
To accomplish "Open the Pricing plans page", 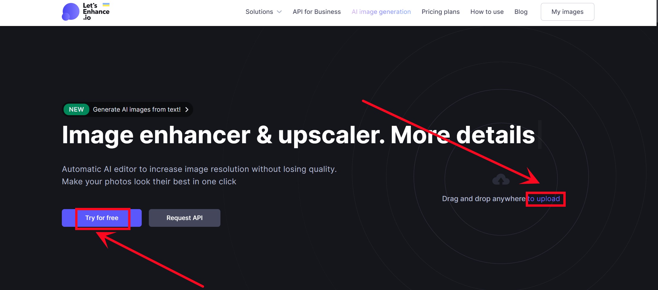I will [x=441, y=12].
